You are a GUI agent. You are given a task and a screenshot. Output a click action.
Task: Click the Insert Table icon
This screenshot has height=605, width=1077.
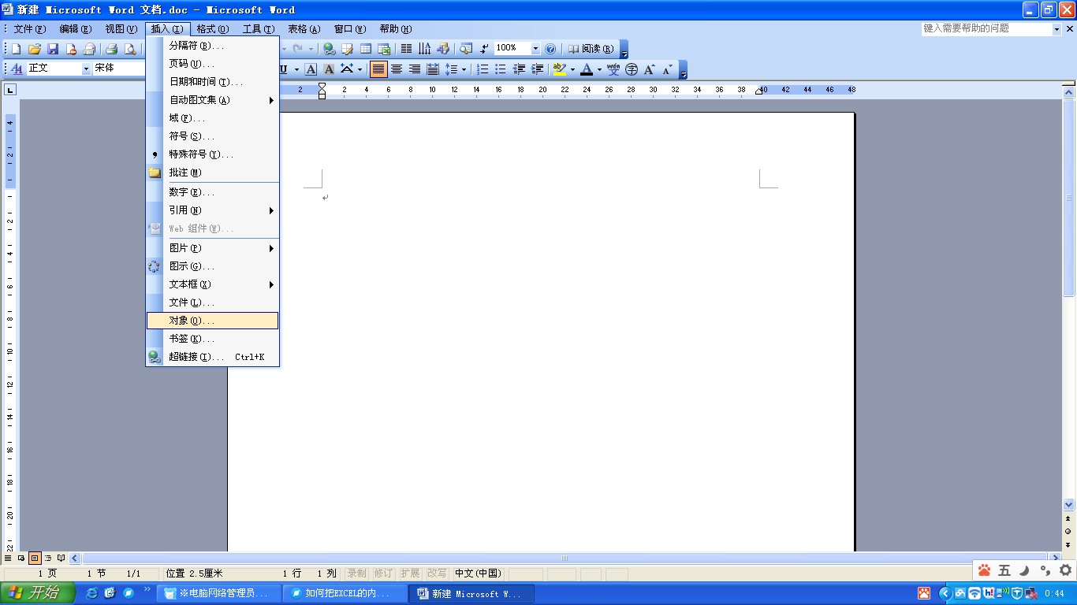366,49
